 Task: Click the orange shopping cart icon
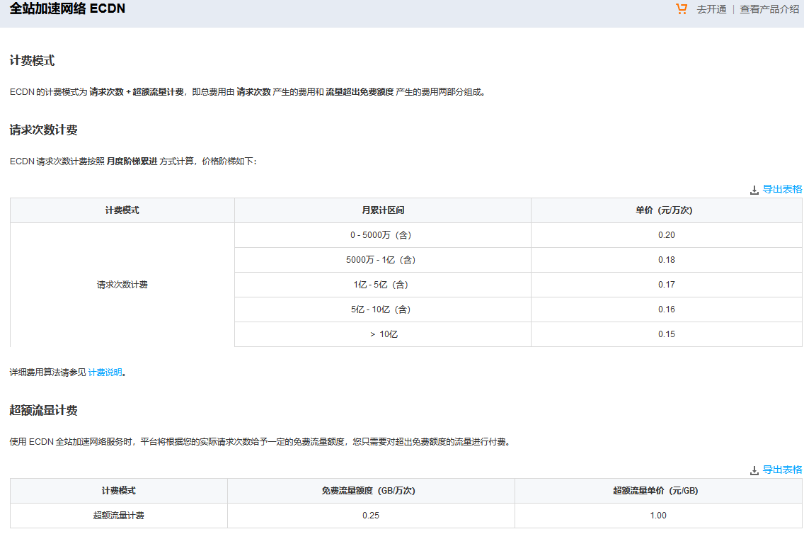(x=682, y=8)
